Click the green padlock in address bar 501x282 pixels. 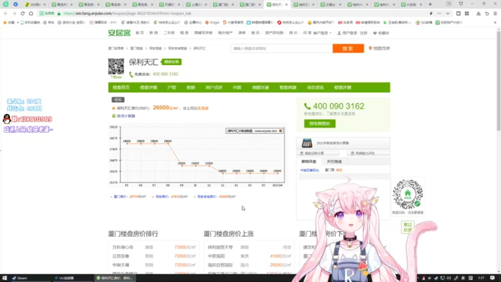click(x=59, y=13)
